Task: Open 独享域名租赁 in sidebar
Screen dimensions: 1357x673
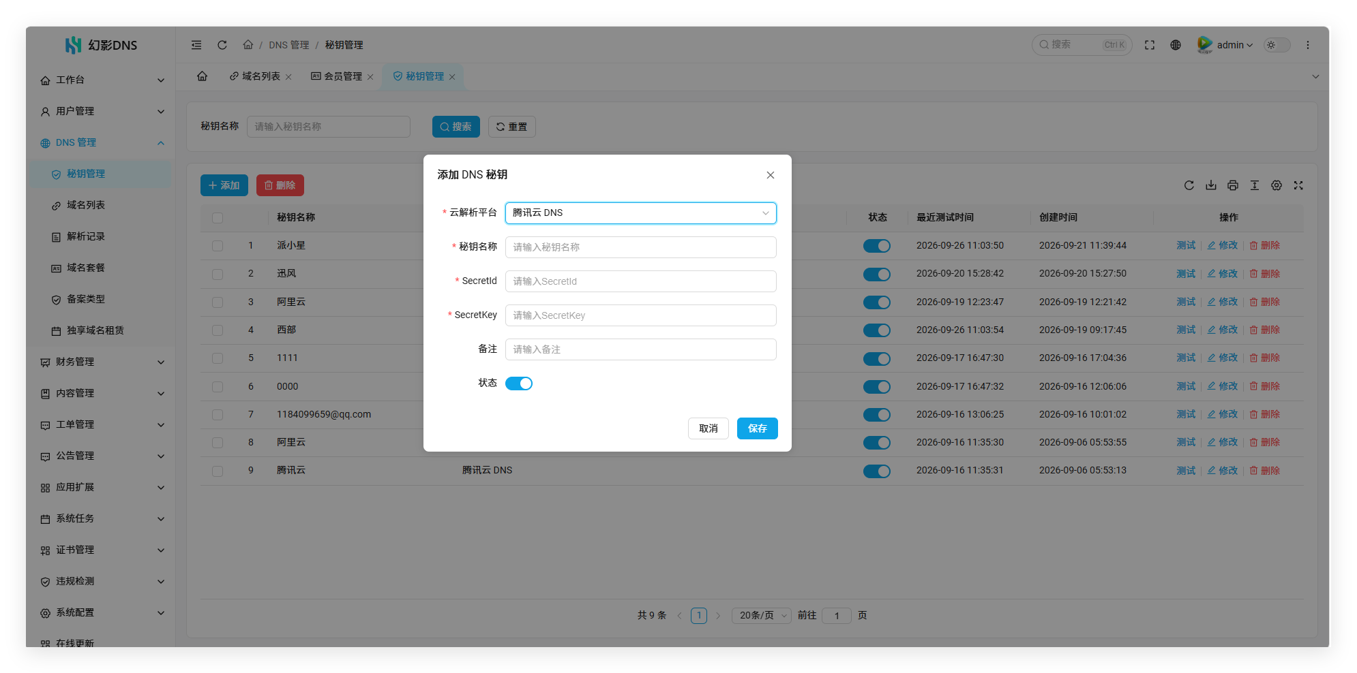Action: [x=101, y=330]
